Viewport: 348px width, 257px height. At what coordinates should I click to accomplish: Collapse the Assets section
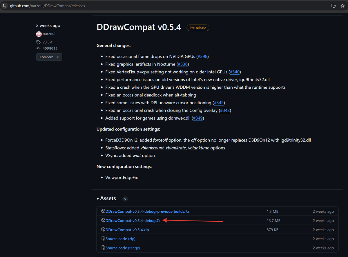point(106,198)
